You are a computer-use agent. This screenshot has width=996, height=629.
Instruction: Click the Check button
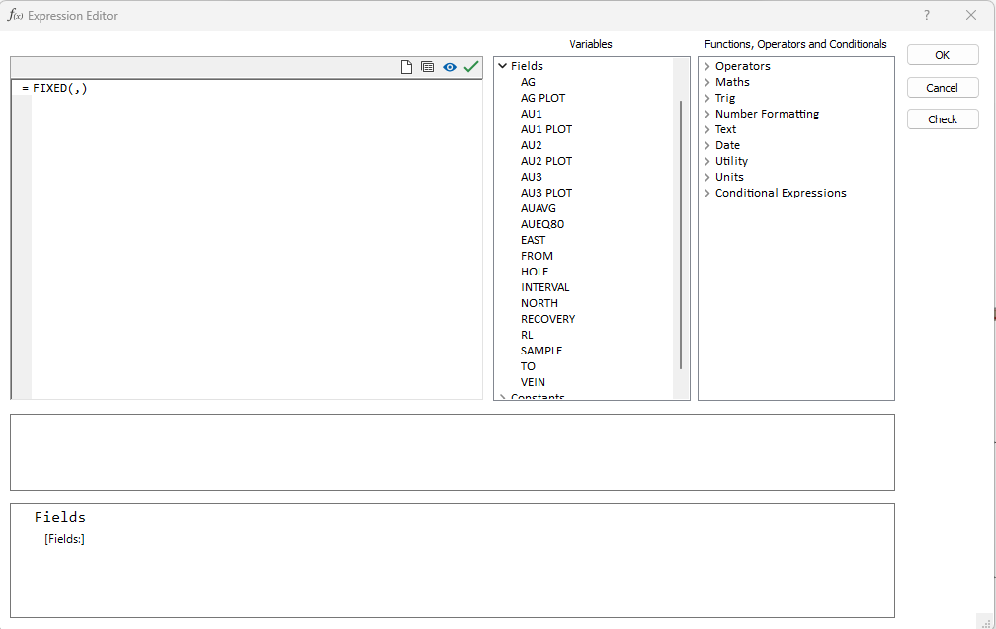(942, 119)
